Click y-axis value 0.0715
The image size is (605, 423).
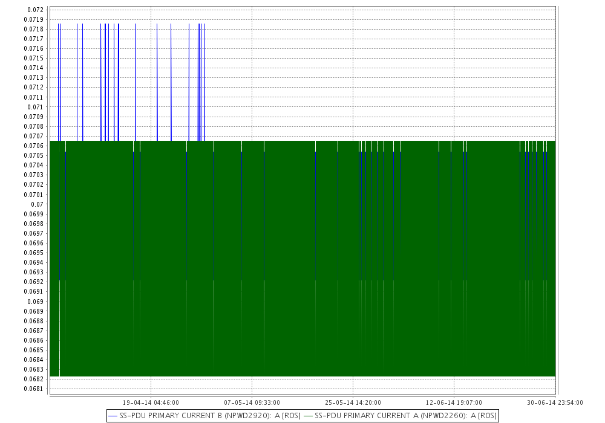pyautogui.click(x=33, y=58)
